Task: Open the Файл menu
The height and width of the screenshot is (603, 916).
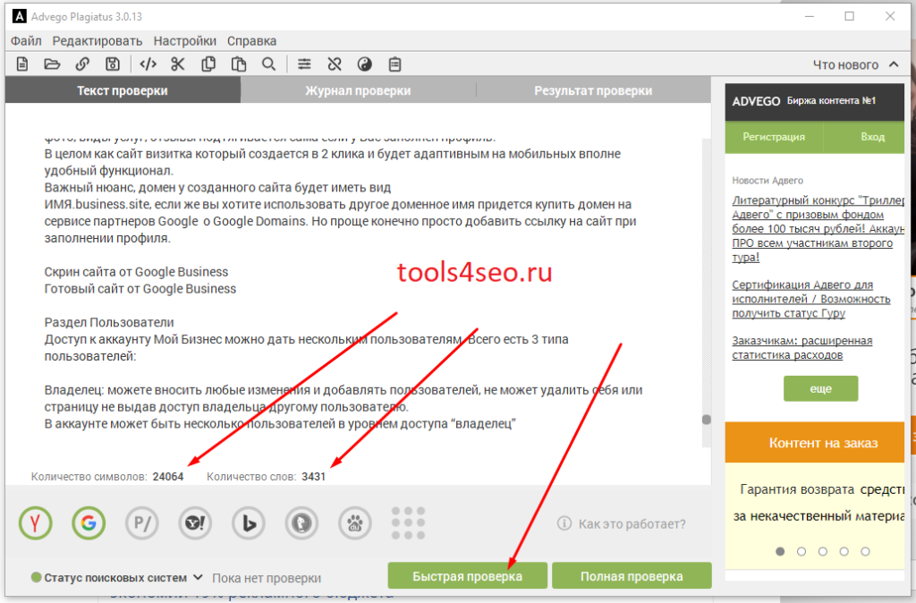Action: pos(26,41)
